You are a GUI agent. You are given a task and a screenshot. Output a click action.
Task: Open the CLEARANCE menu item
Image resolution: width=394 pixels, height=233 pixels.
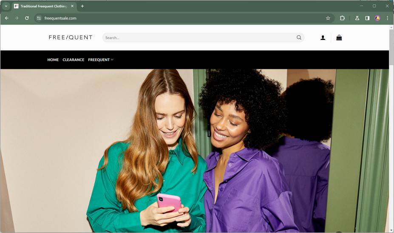coord(74,60)
